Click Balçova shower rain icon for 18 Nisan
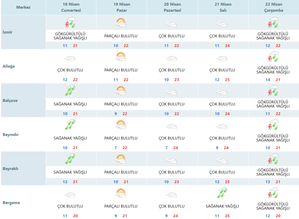 coord(70,91)
